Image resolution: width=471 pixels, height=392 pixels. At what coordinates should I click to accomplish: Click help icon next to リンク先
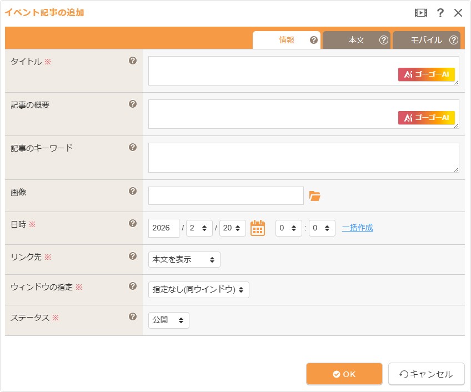[133, 257]
